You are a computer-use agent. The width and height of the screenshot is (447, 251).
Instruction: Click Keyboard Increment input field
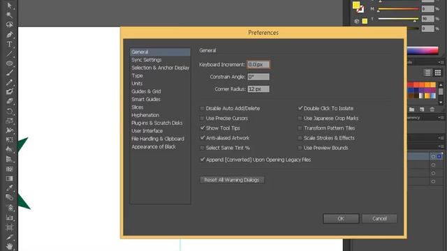click(258, 65)
